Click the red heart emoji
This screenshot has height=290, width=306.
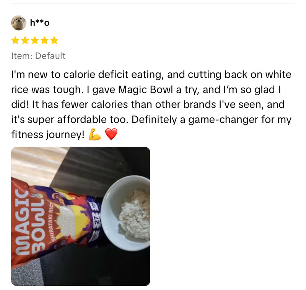111,134
